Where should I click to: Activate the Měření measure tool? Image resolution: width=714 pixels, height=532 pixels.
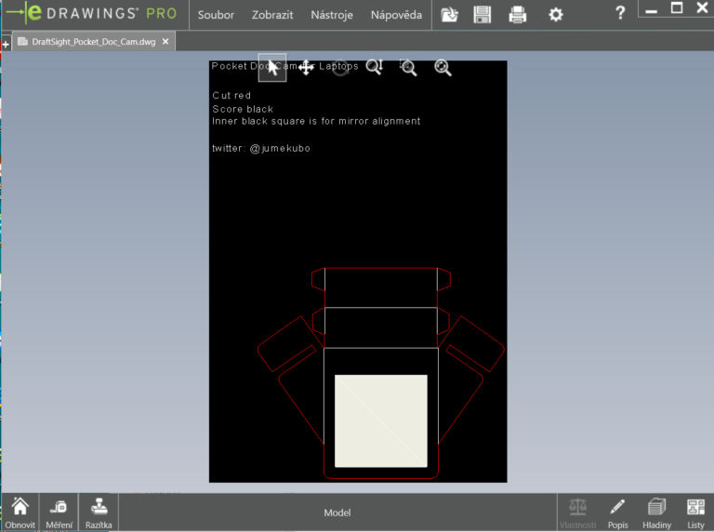pyautogui.click(x=59, y=512)
